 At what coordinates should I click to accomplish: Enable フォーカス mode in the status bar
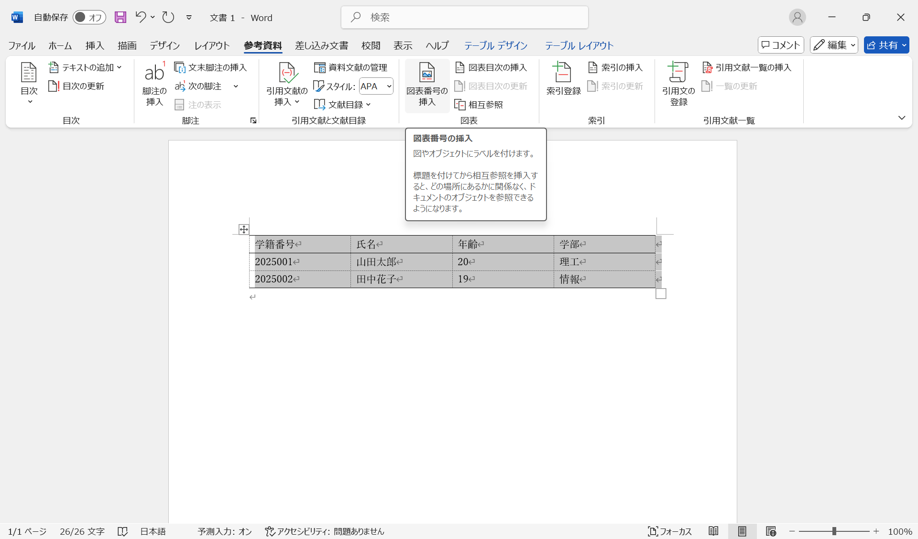[669, 531]
